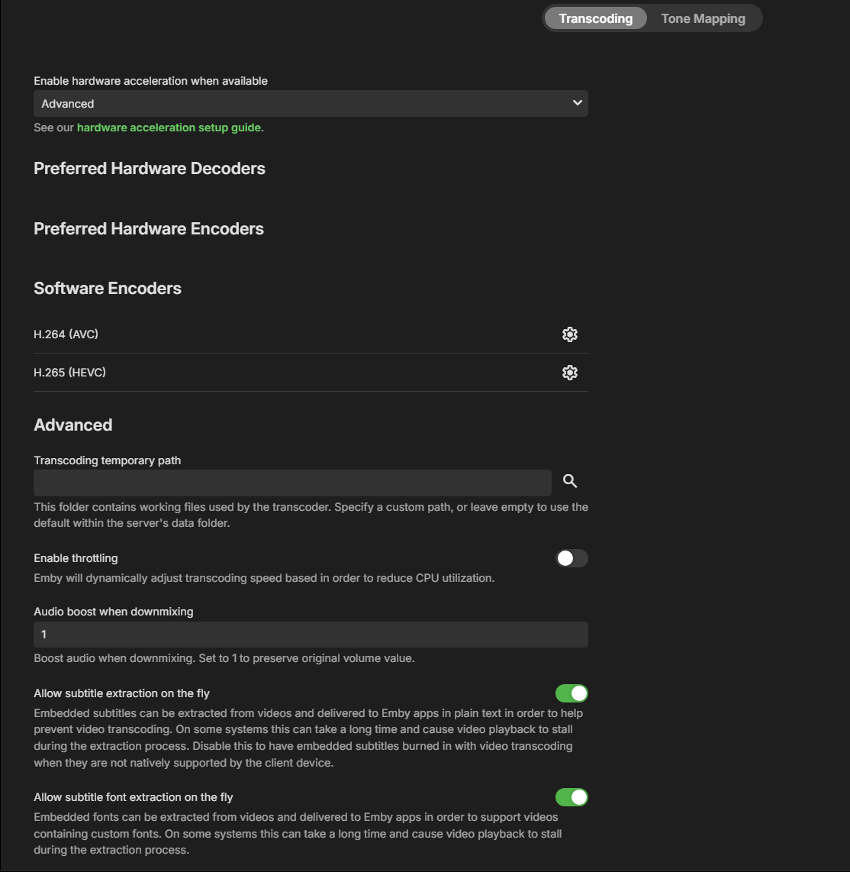
Task: Click the Allow subtitle font extraction label
Action: click(x=134, y=797)
